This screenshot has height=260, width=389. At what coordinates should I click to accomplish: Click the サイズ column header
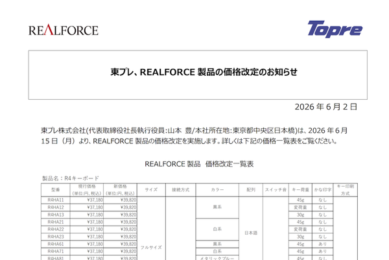151,190
